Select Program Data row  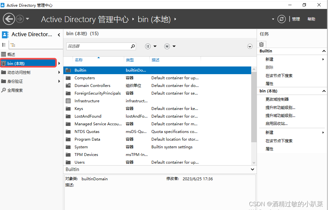point(157,139)
